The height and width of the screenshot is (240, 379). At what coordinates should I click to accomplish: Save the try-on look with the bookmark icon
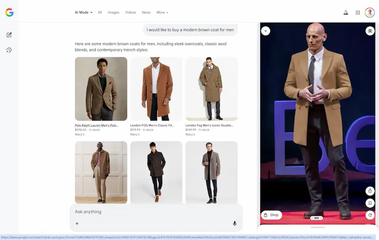(x=370, y=203)
